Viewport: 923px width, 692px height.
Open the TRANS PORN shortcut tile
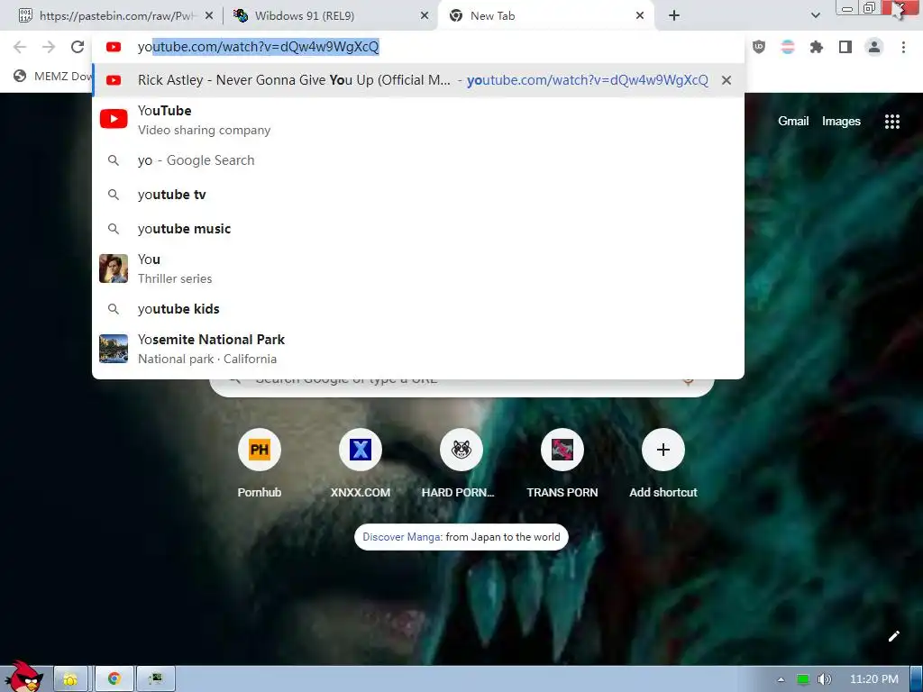point(562,464)
